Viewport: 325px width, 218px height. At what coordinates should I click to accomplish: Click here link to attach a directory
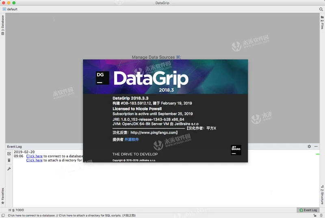(x=34, y=160)
